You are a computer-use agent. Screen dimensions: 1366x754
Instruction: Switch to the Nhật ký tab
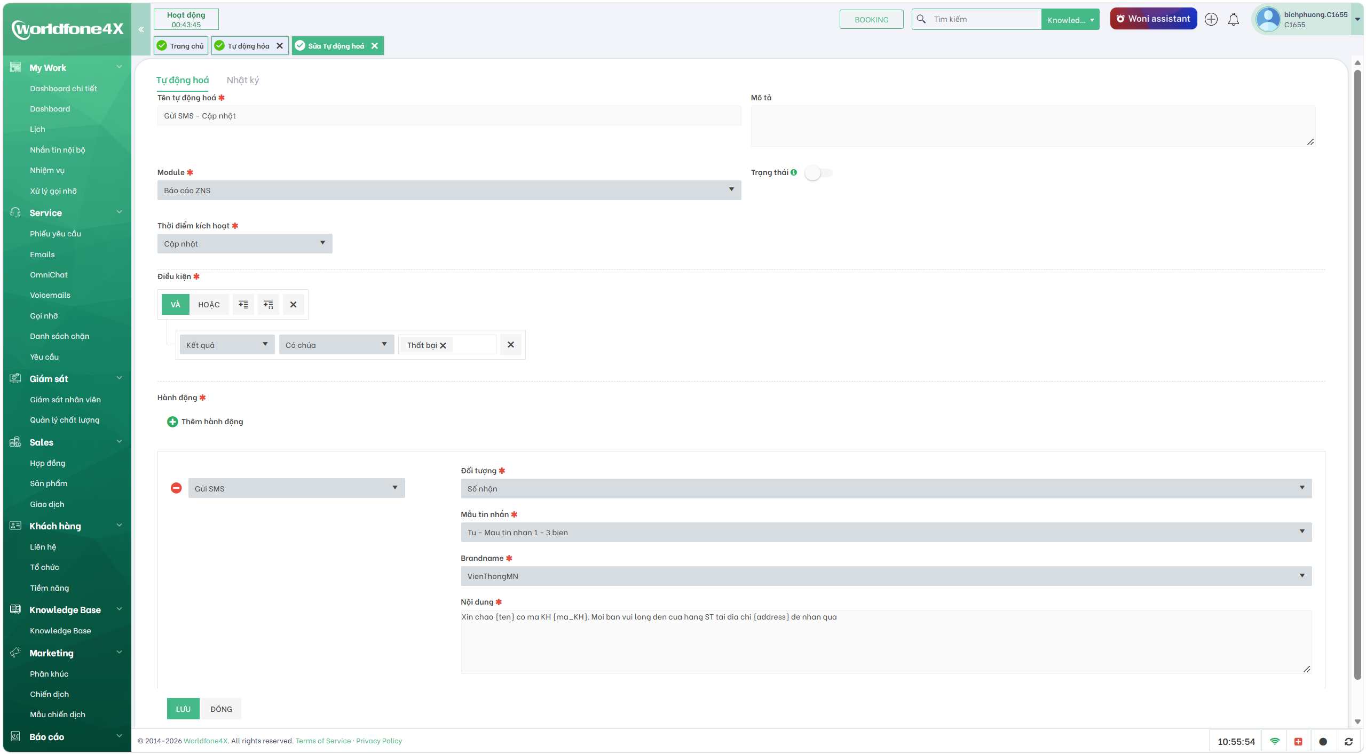[x=243, y=80]
